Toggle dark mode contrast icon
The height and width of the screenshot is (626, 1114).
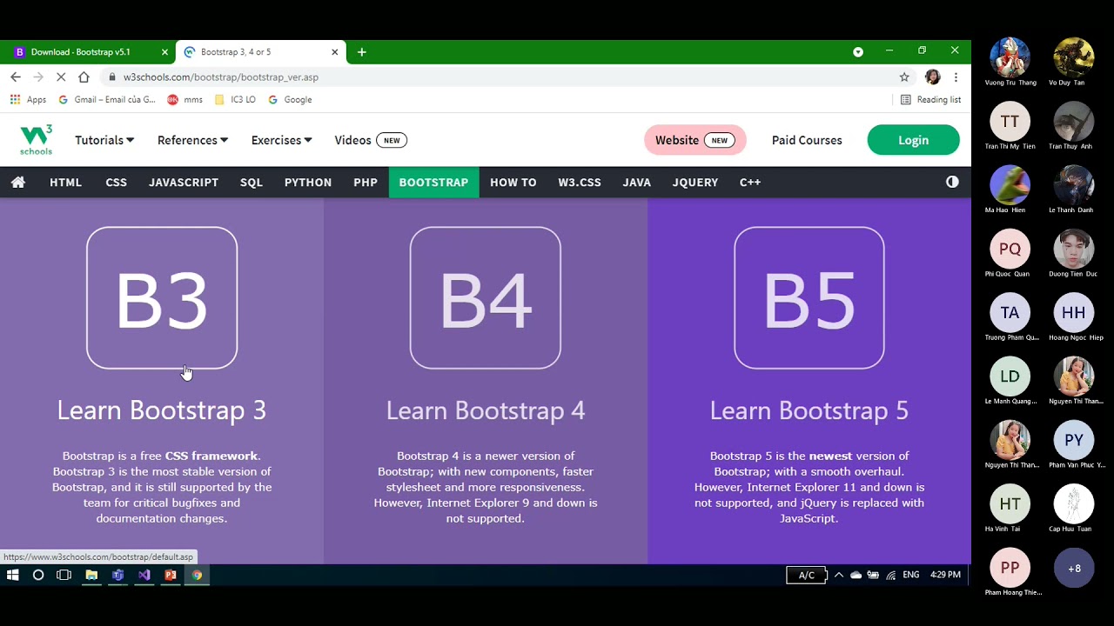point(952,182)
